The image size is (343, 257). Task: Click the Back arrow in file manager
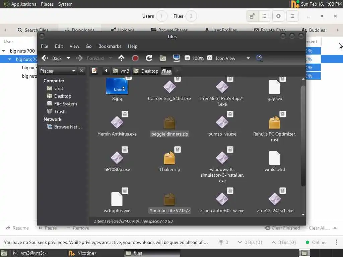click(x=45, y=58)
